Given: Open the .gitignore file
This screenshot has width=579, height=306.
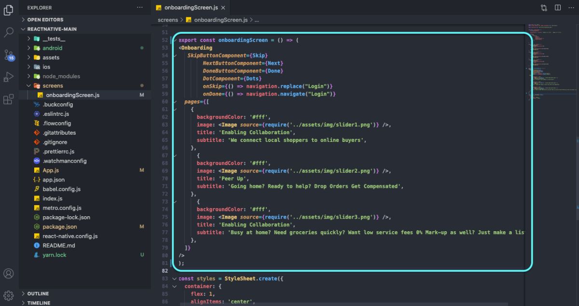Looking at the screenshot, I should tap(85, 142).
